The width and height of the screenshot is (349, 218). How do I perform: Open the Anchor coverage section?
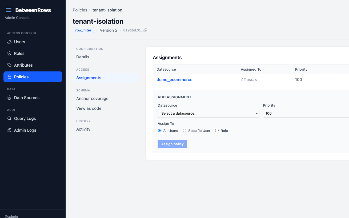click(x=92, y=99)
